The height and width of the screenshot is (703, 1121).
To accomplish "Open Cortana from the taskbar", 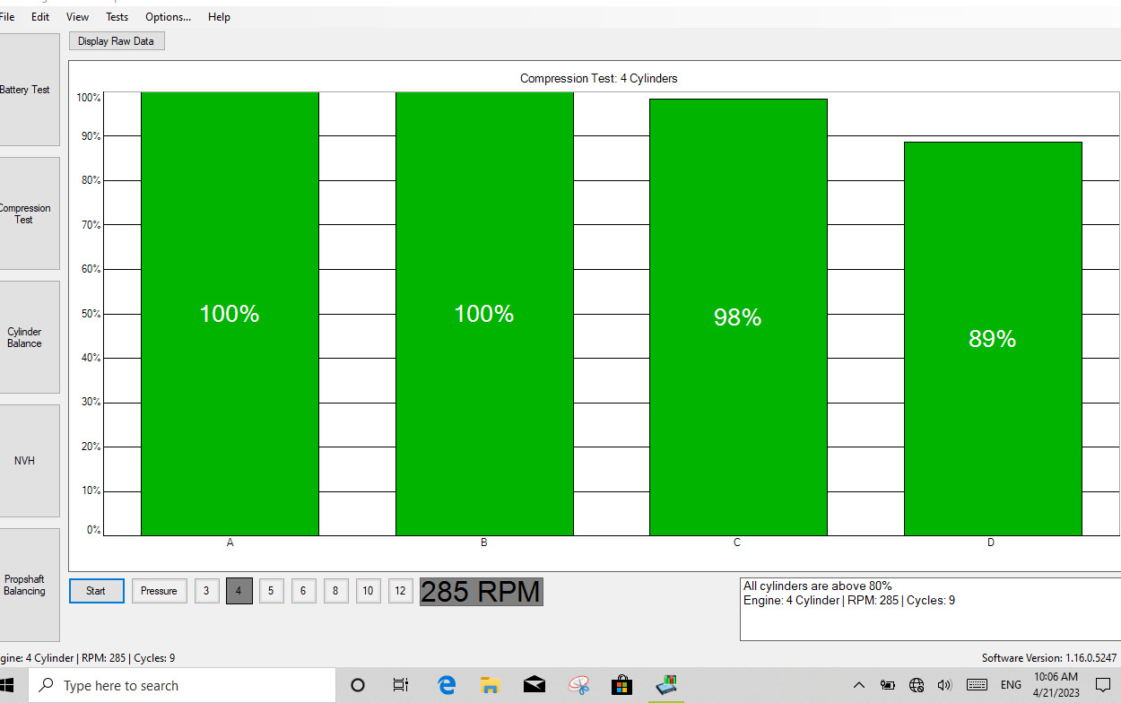I will (357, 686).
